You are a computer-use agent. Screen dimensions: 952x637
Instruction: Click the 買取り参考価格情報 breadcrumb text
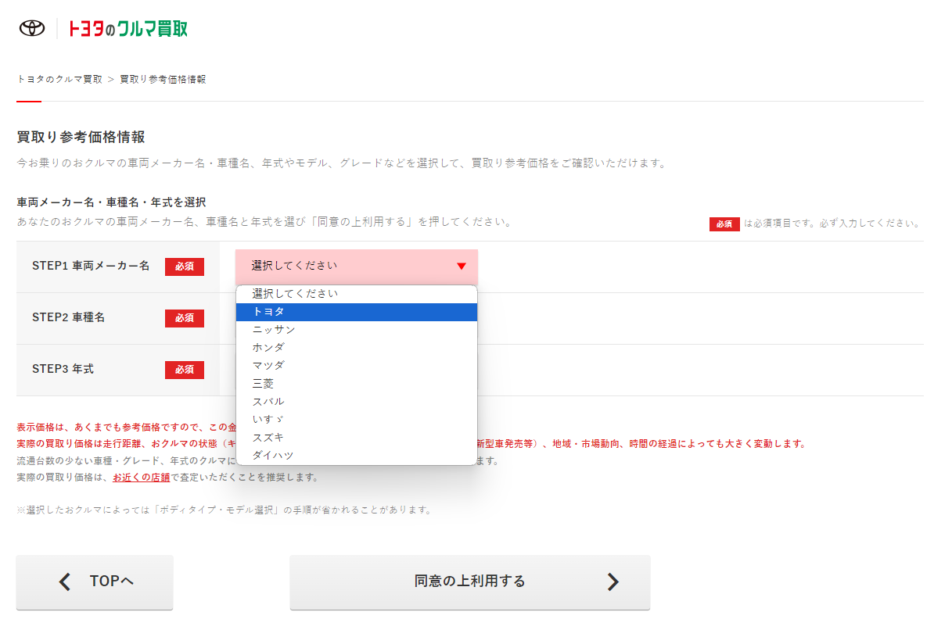pos(163,80)
